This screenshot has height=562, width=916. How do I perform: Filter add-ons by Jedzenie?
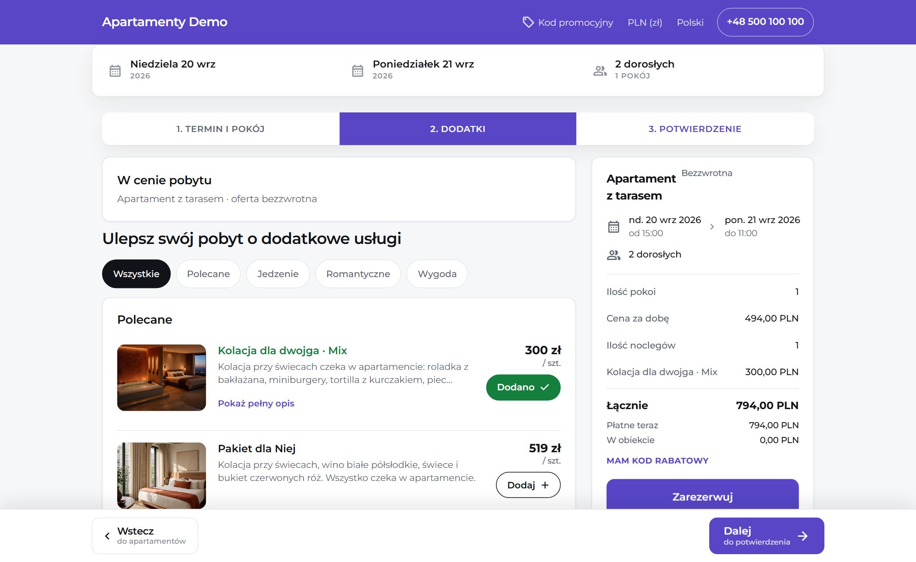(x=278, y=274)
